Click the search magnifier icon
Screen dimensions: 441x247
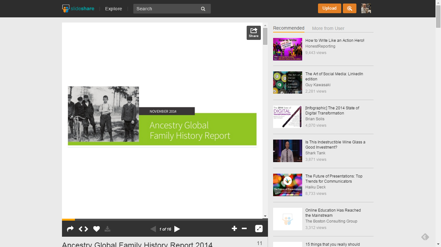203,9
